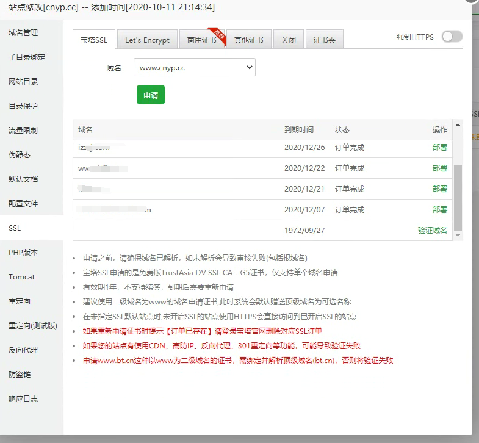Select the 其他证书 tab

[x=248, y=40]
